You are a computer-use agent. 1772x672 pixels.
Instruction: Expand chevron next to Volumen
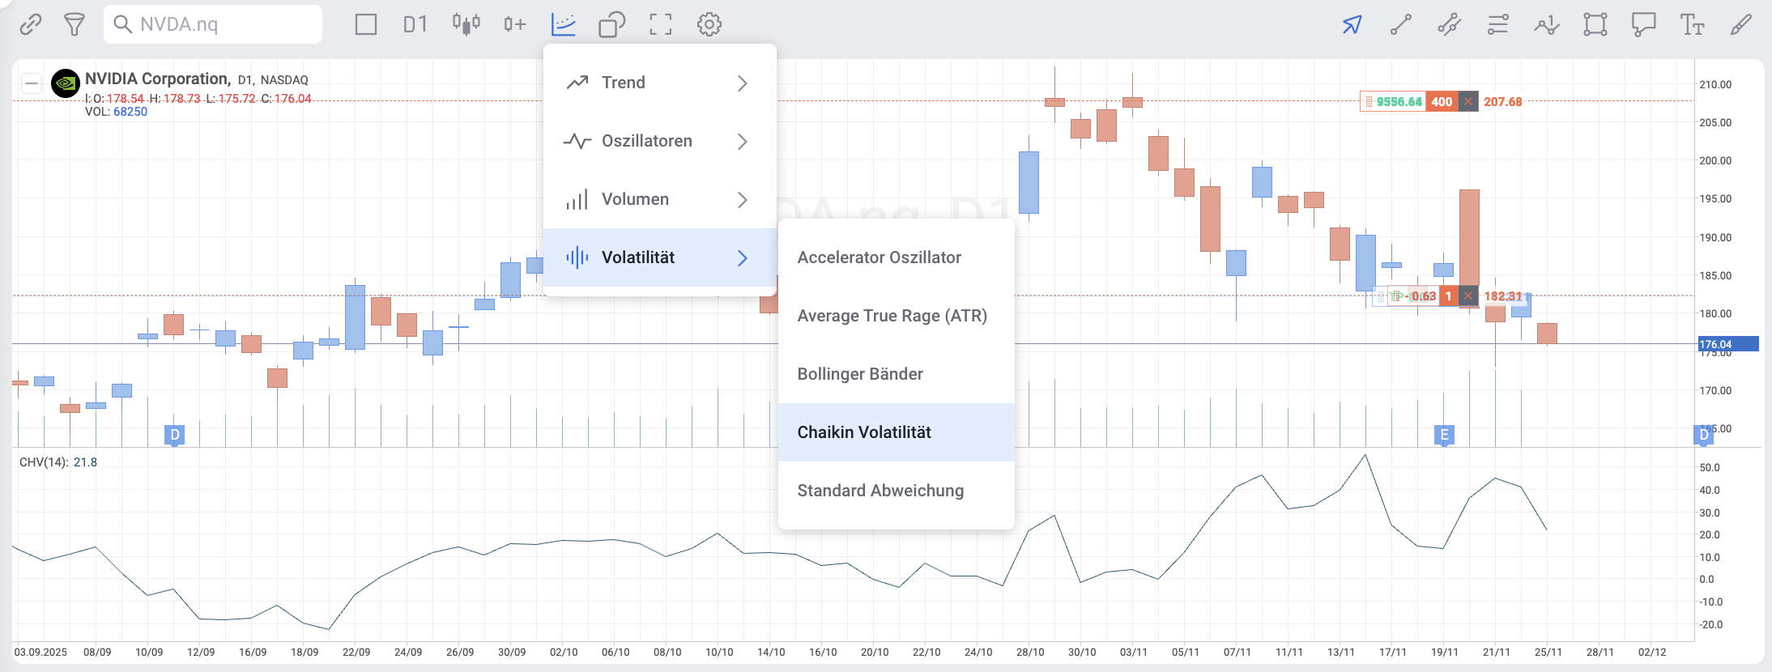[743, 199]
